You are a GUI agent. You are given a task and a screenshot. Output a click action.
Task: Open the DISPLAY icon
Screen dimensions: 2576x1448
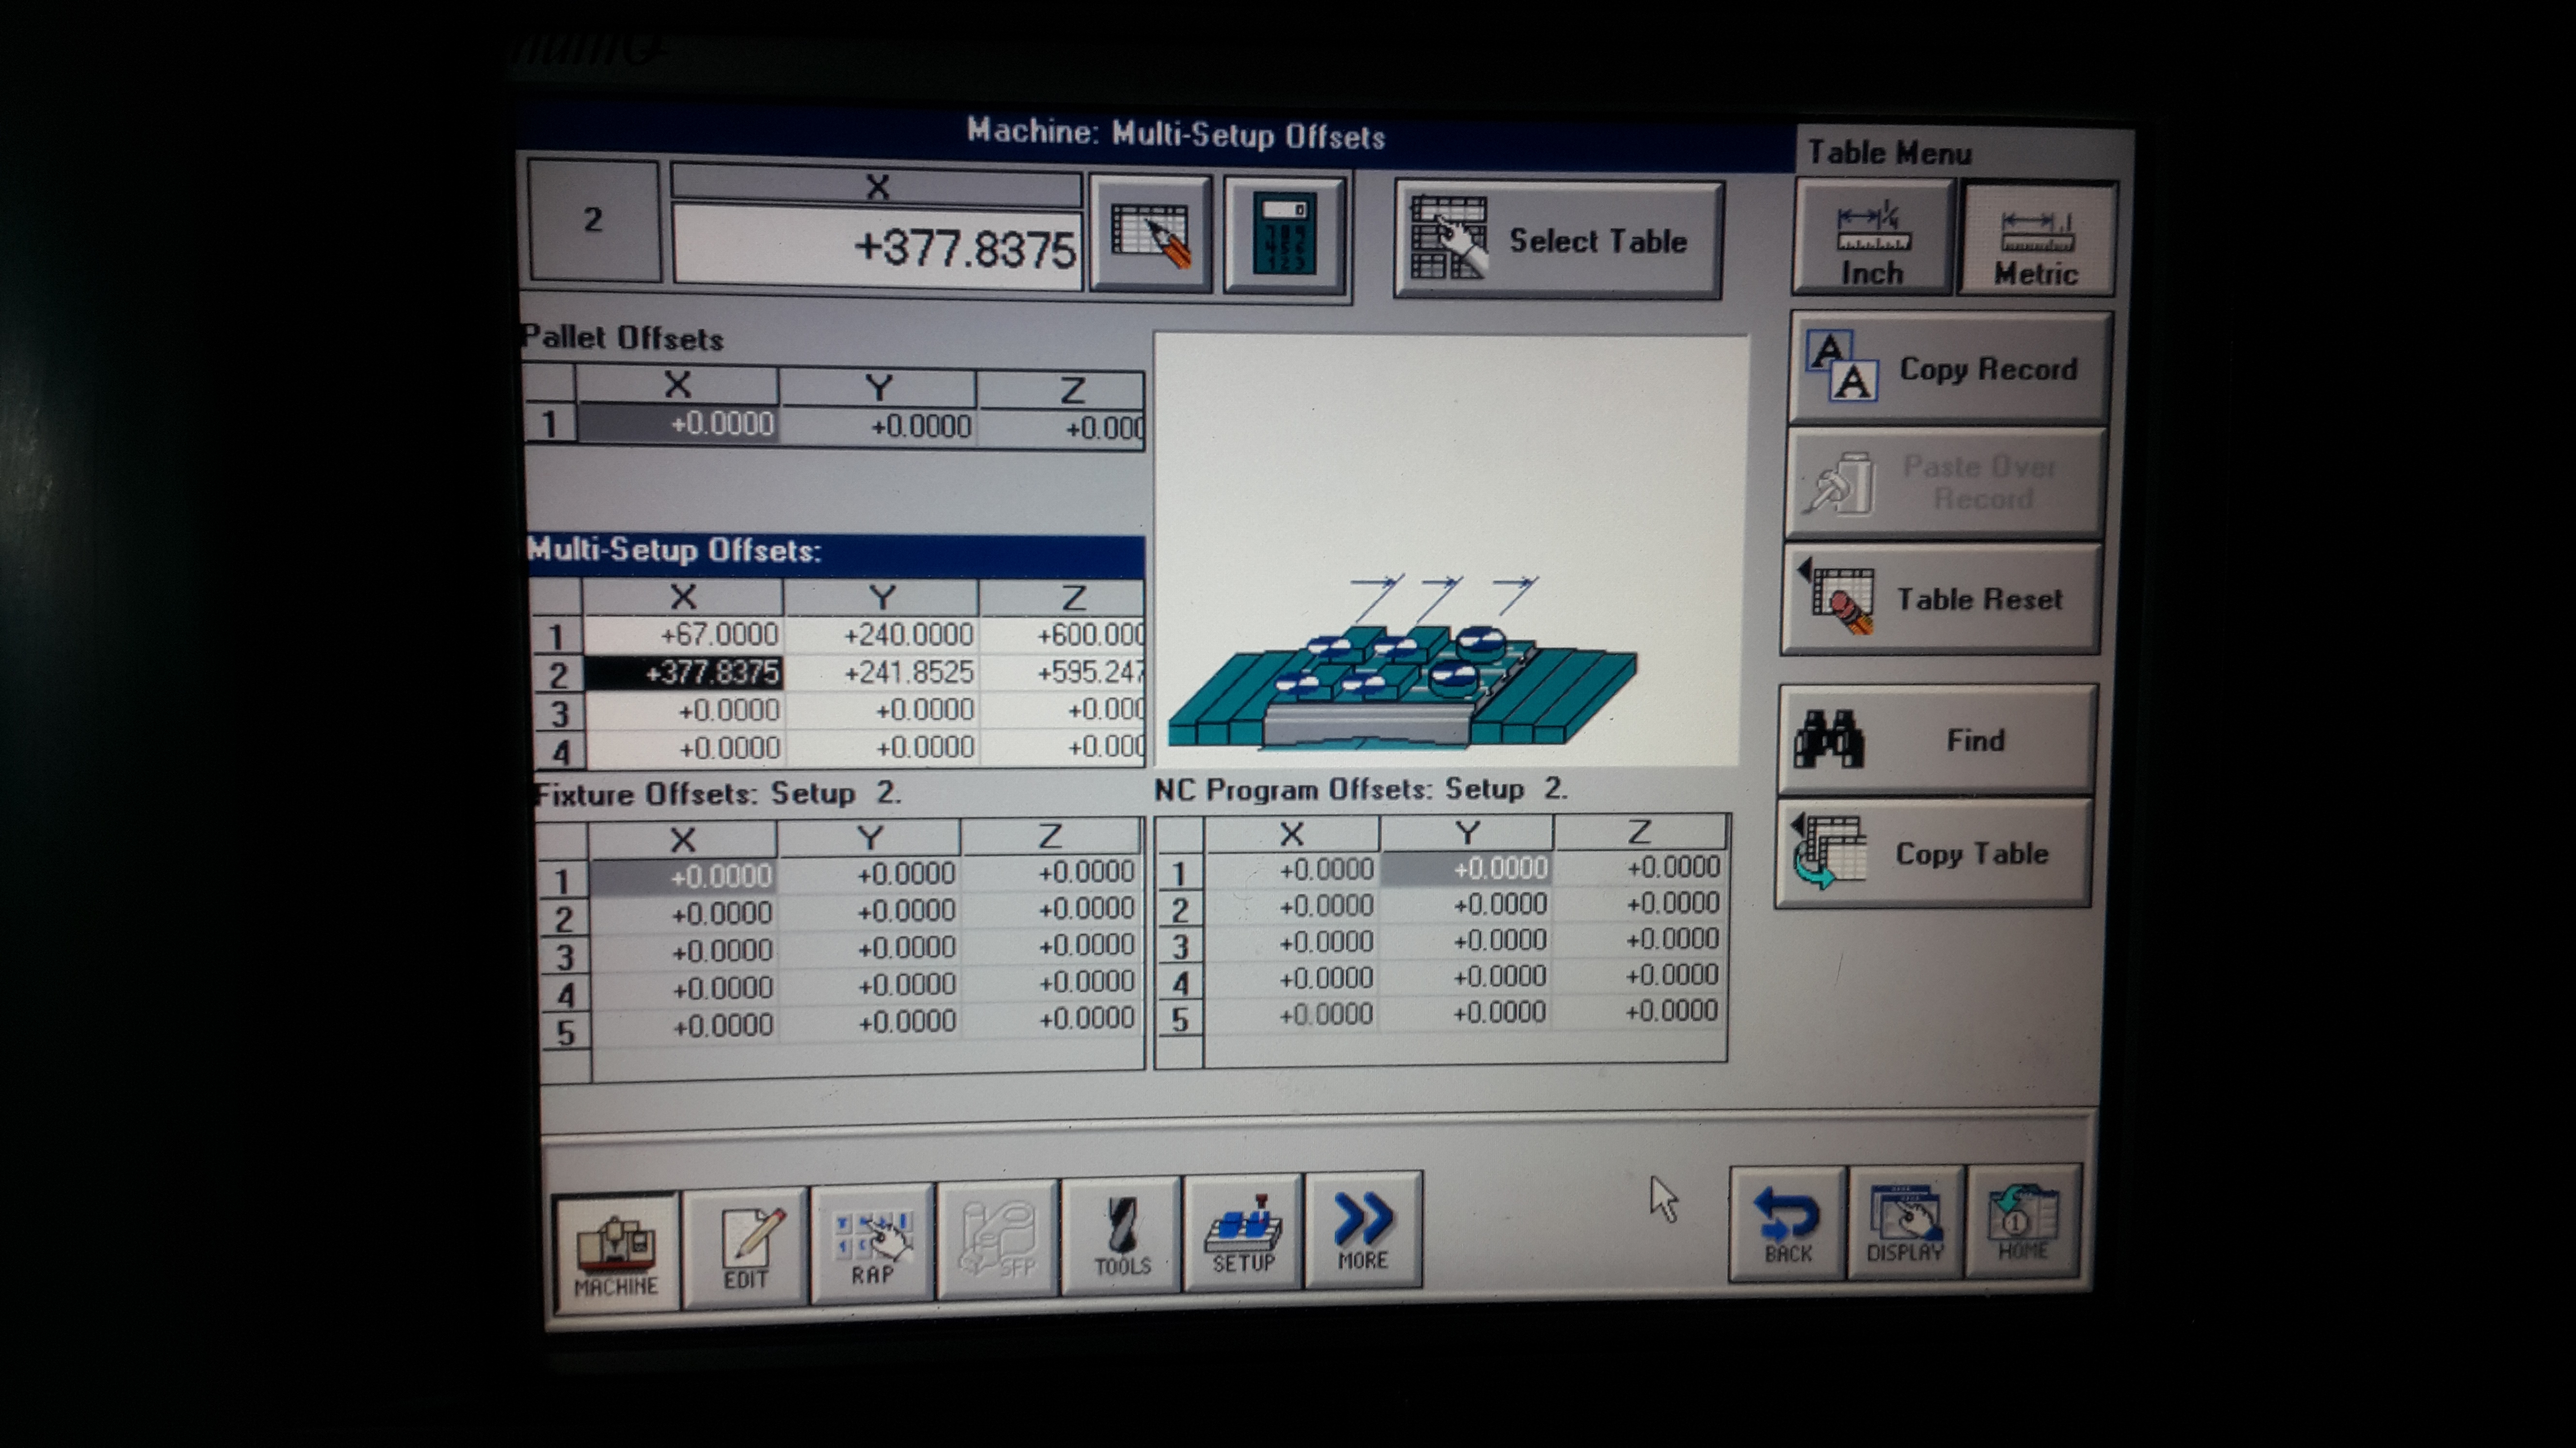[x=1905, y=1222]
